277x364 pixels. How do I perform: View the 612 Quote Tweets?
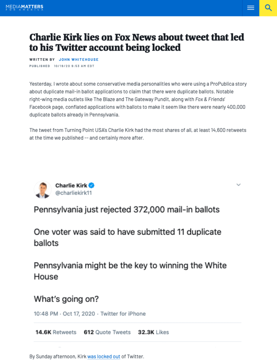(x=107, y=332)
